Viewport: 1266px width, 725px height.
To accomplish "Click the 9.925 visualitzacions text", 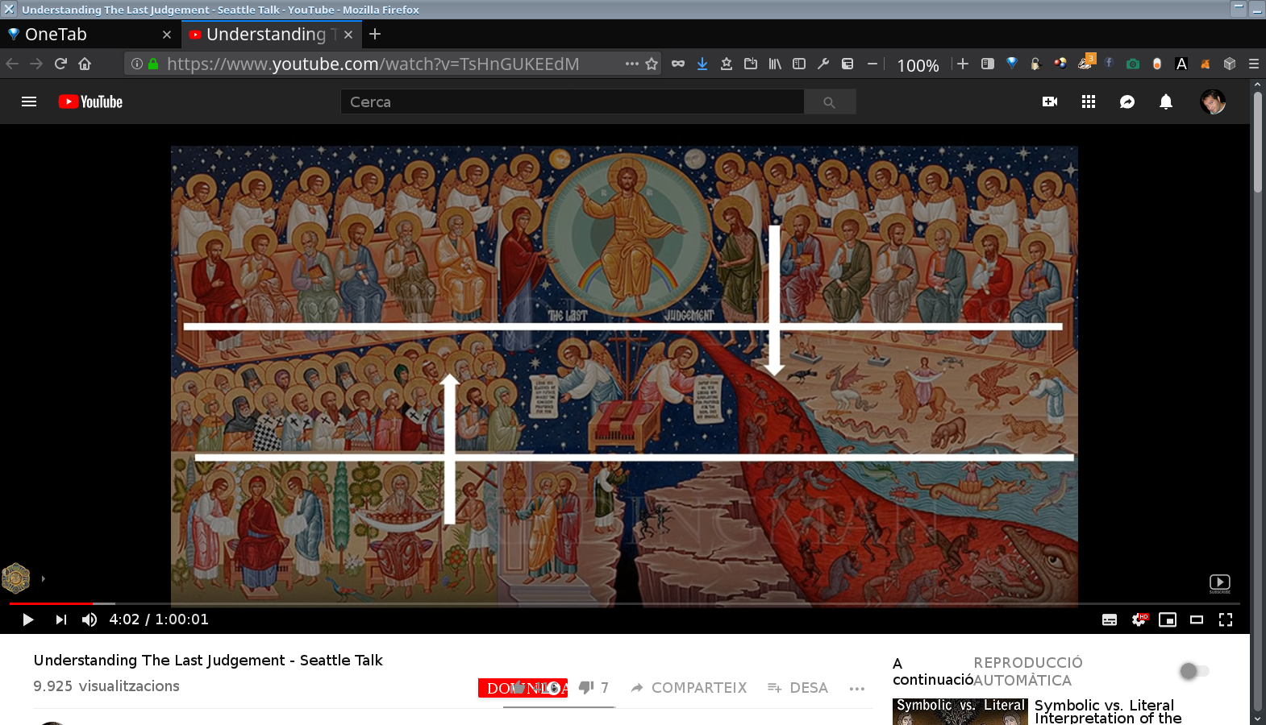I will tap(106, 686).
